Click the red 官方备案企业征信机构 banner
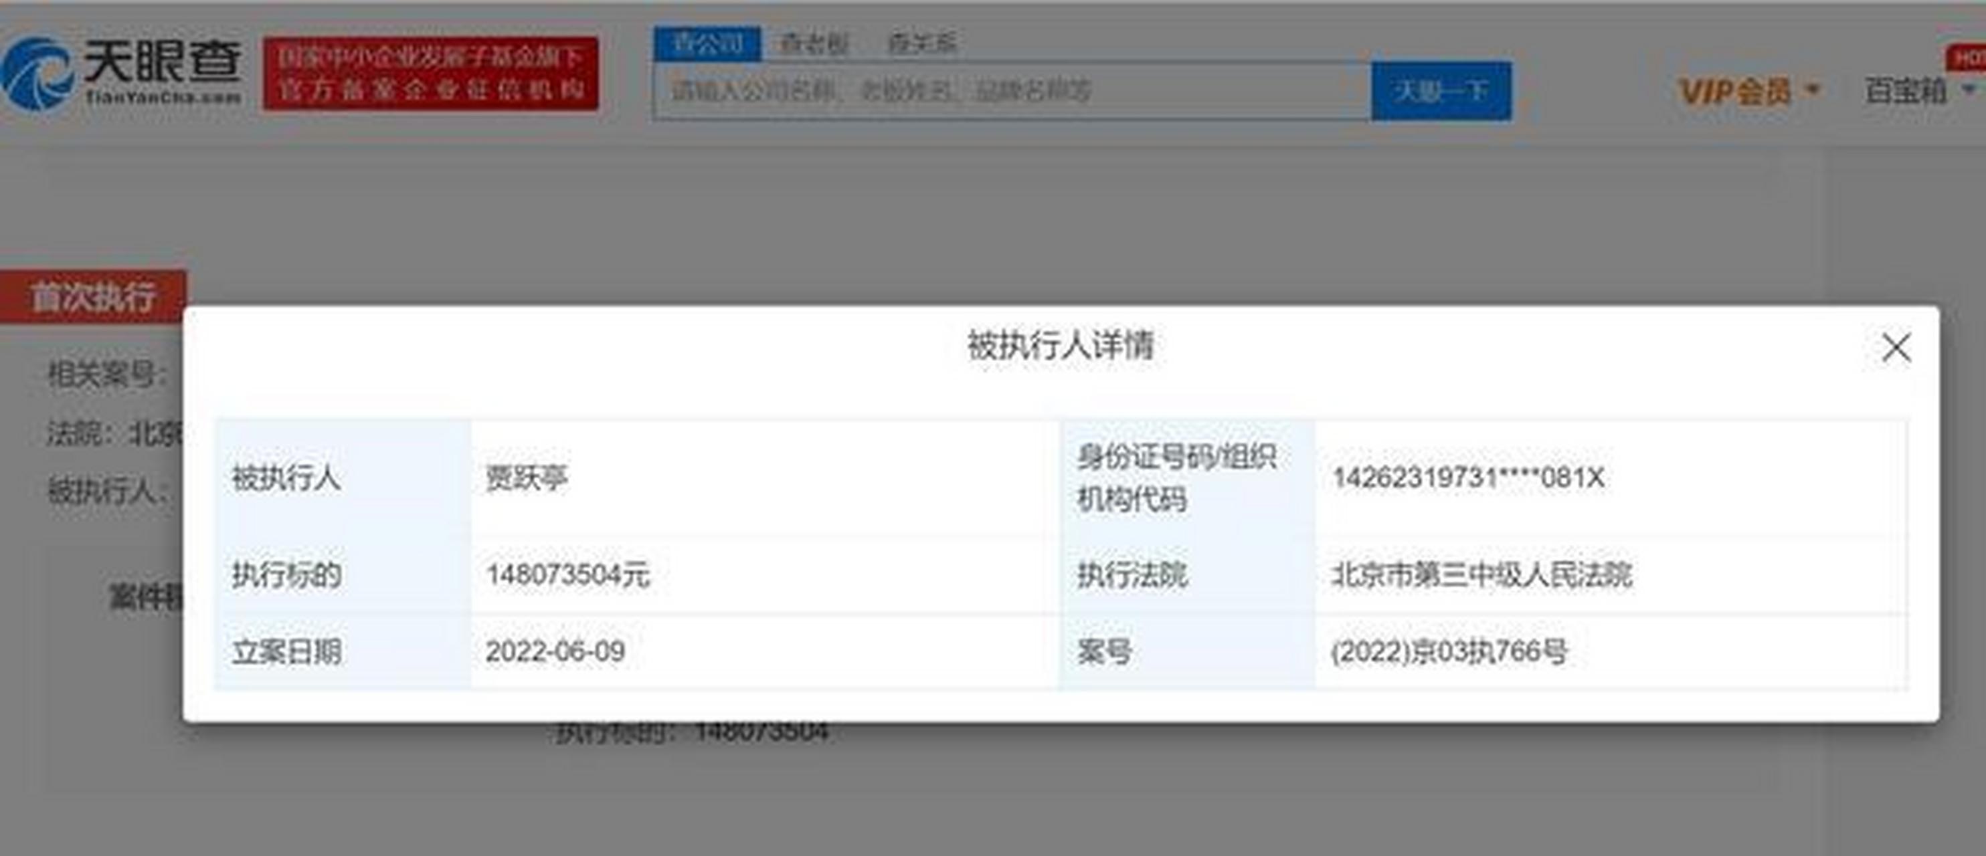The width and height of the screenshot is (1986, 856). (430, 73)
